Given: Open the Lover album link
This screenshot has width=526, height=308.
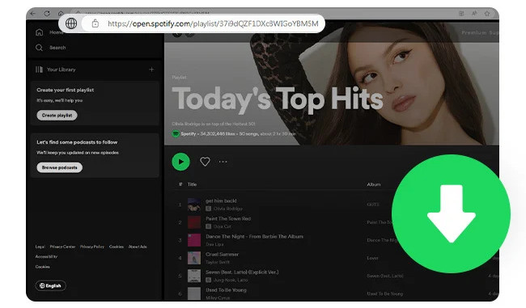Looking at the screenshot, I should click(x=372, y=258).
